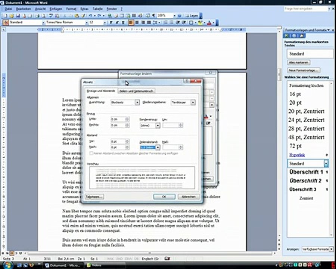This screenshot has width=336, height=269.
Task: Open the font size dropdown
Action: [105, 22]
